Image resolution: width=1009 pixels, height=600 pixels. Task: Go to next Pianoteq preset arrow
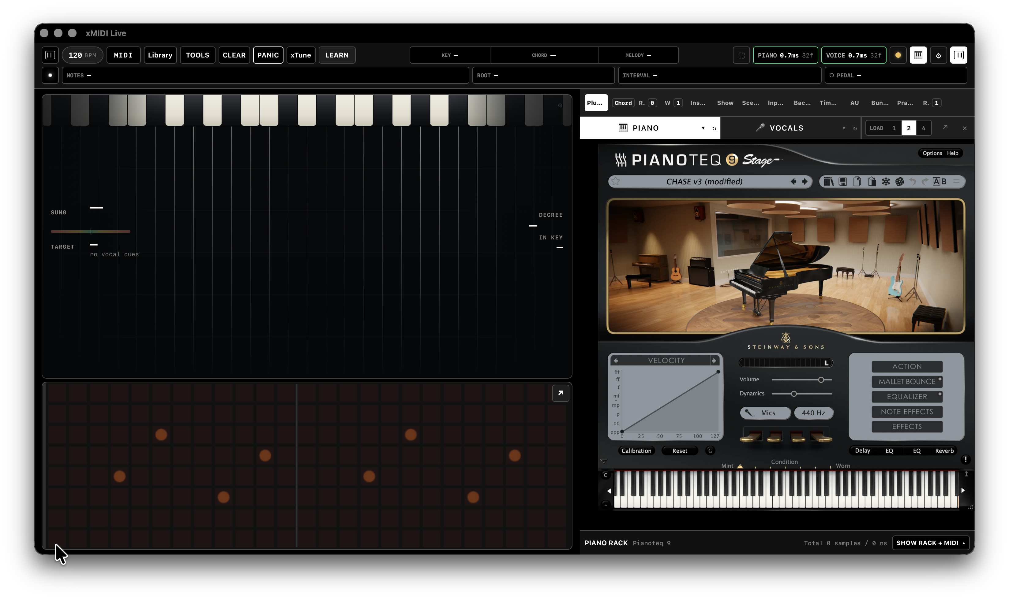click(x=805, y=182)
